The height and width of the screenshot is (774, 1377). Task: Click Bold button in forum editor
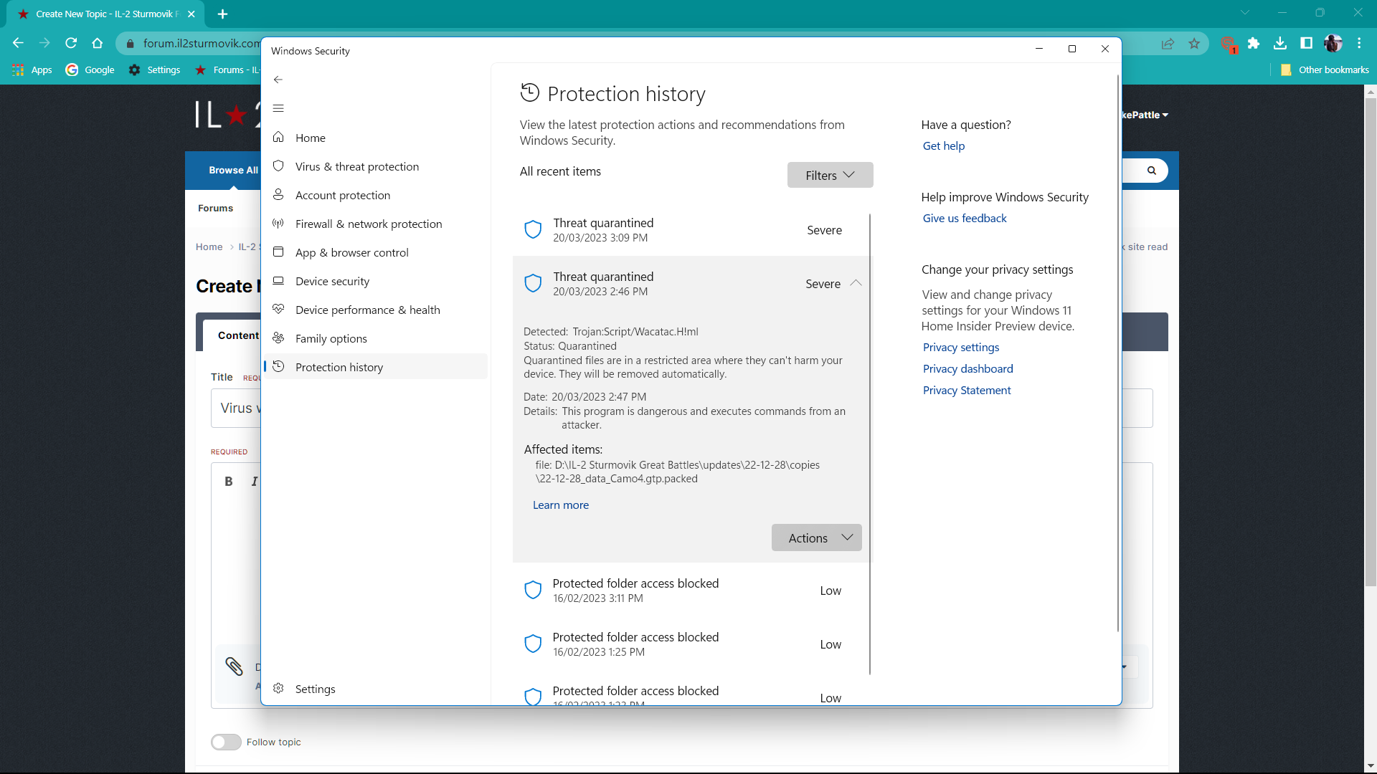229,481
